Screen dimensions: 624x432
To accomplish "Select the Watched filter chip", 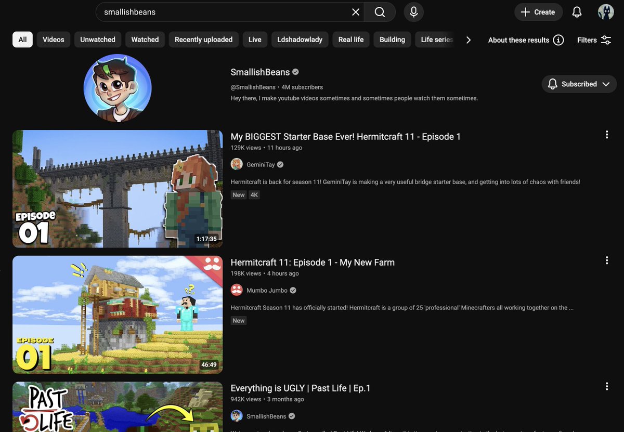I will [x=145, y=40].
